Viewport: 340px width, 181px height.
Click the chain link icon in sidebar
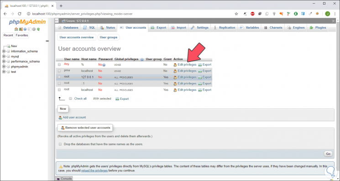(x=47, y=41)
